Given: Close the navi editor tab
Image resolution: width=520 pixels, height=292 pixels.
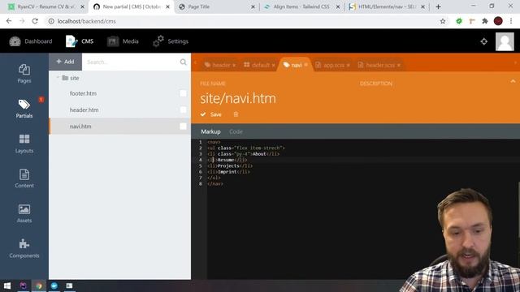Looking at the screenshot, I should pyautogui.click(x=305, y=65).
